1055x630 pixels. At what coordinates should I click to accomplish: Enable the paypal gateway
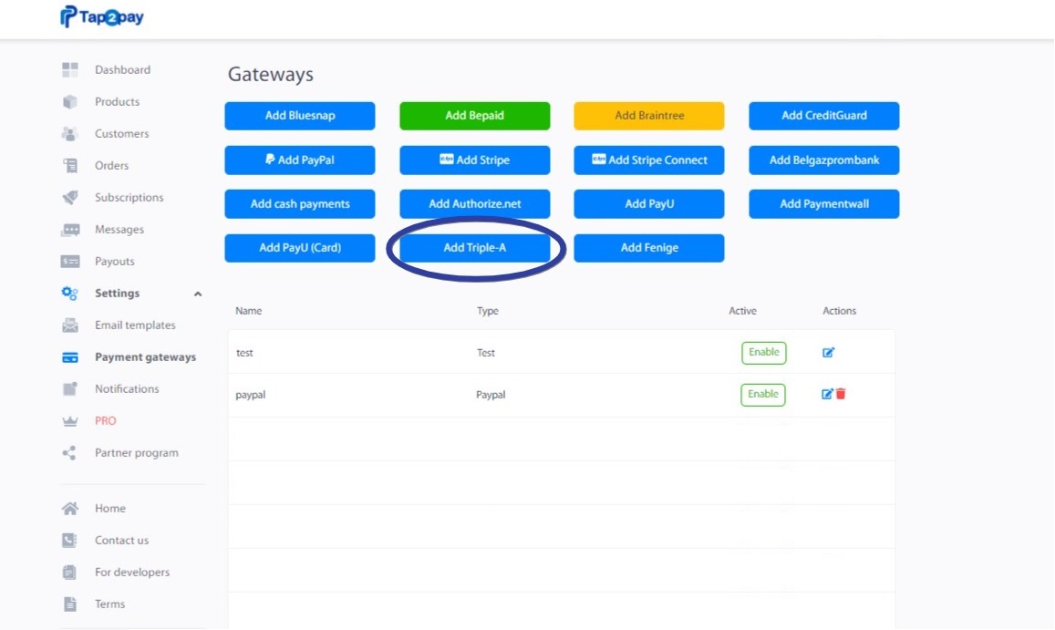763,395
